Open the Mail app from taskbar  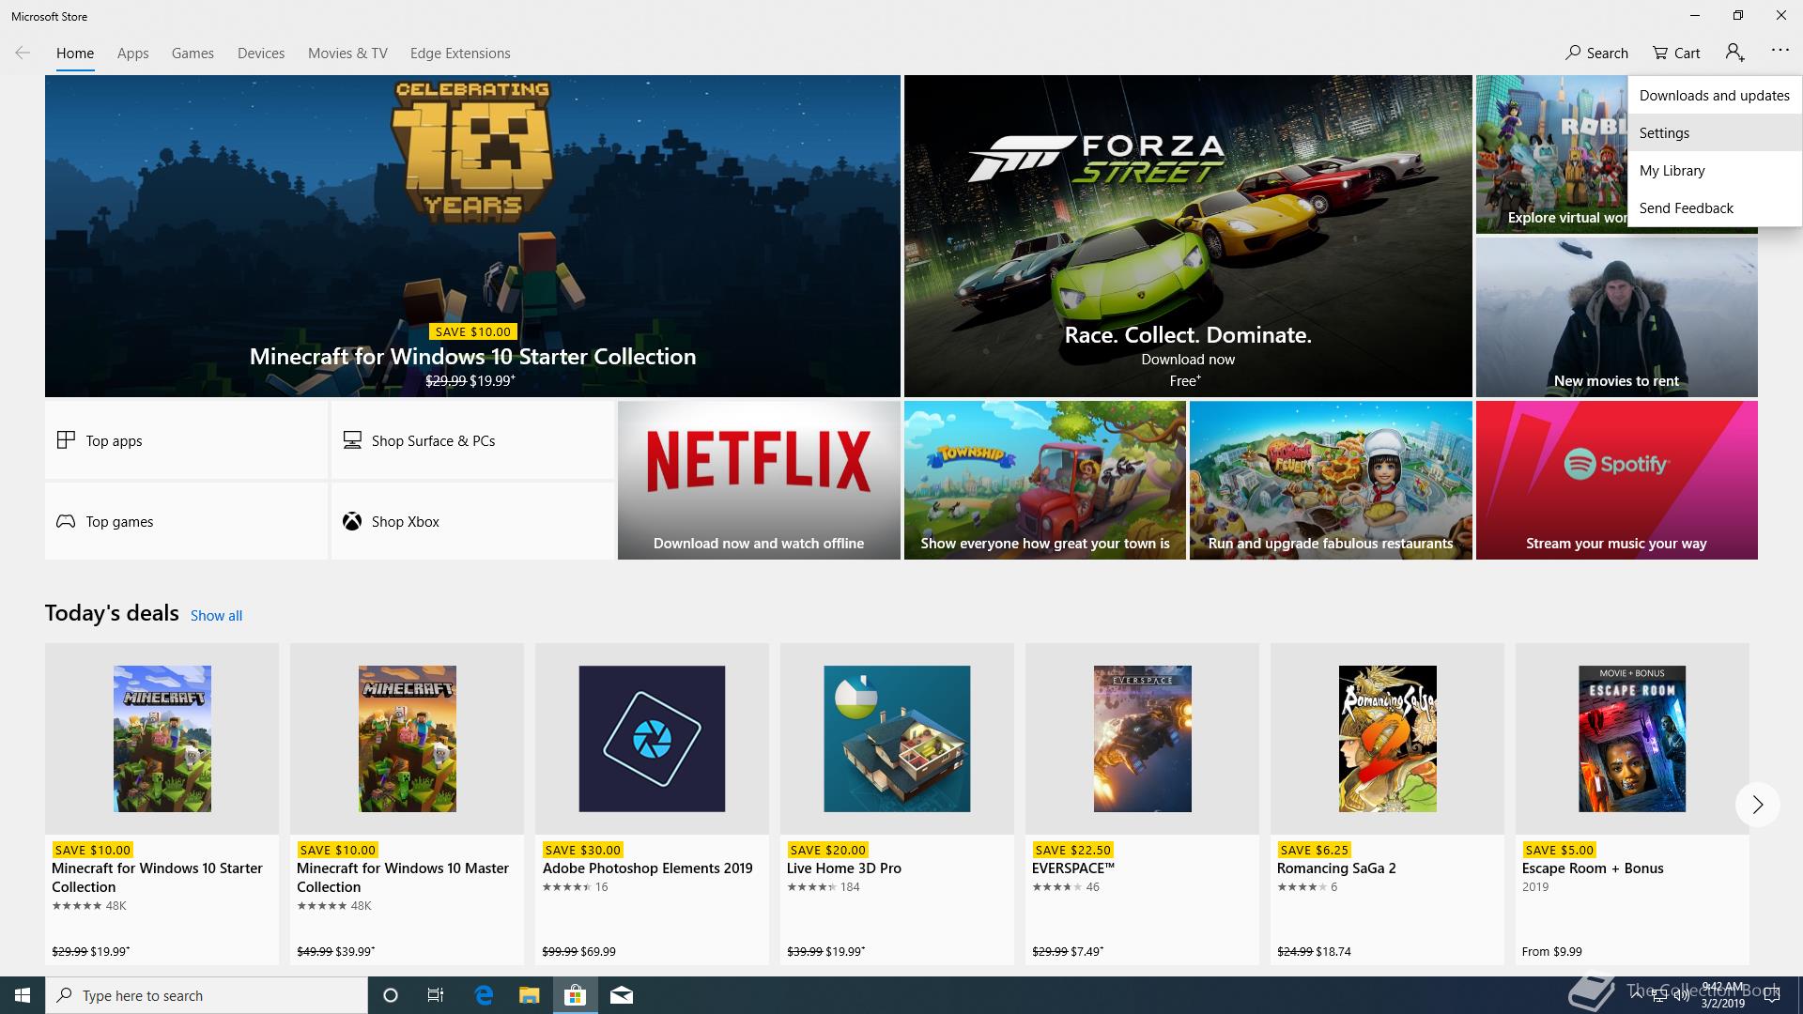621,995
